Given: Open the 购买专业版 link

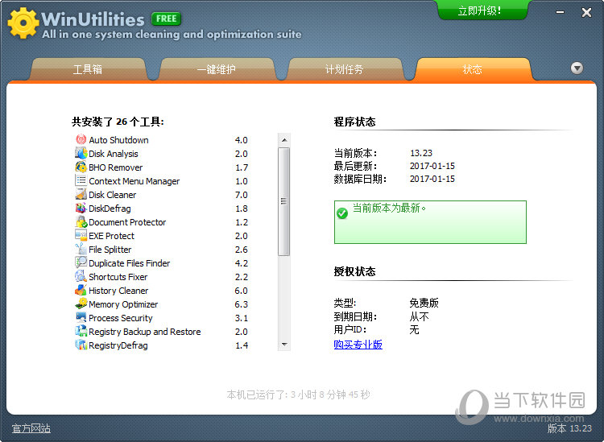Looking at the screenshot, I should click(x=358, y=345).
